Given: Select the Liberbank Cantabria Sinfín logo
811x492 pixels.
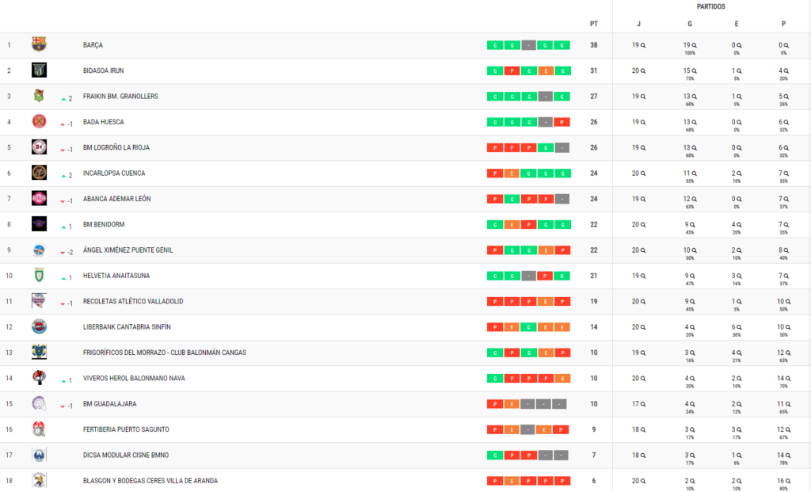Looking at the screenshot, I should 39,326.
